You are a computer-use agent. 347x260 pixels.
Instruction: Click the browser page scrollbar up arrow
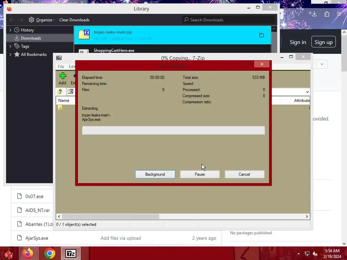(344, 32)
